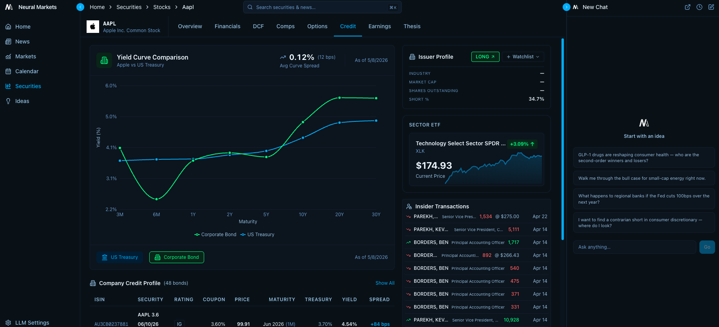Open chat in a new window icon
Image resolution: width=719 pixels, height=327 pixels.
point(688,7)
